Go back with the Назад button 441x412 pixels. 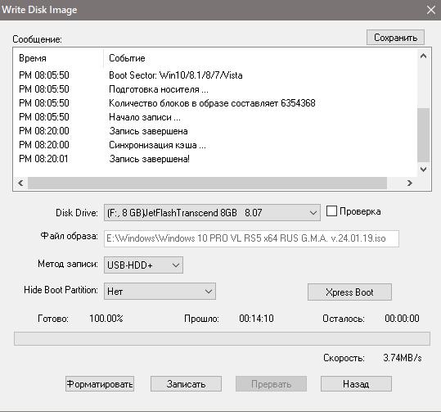(356, 384)
